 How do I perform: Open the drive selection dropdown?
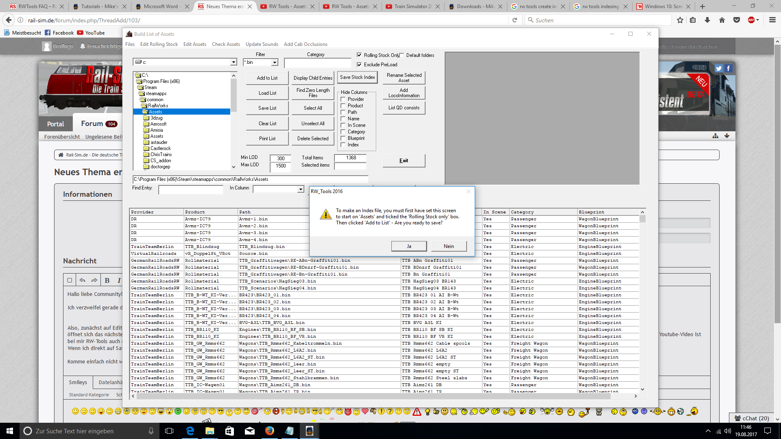point(233,62)
